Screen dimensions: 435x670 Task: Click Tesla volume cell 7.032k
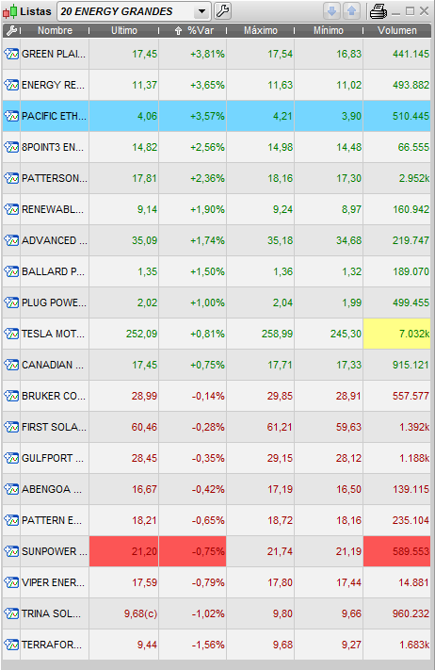tap(397, 334)
